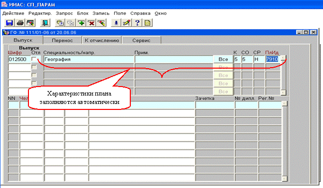Screen dimensions: 323x188
Task: Insert record with green plus icon
Action: click(x=81, y=23)
